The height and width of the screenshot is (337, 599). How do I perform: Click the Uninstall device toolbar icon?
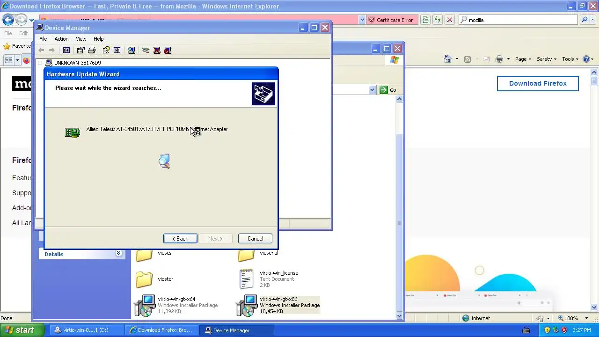coord(157,50)
